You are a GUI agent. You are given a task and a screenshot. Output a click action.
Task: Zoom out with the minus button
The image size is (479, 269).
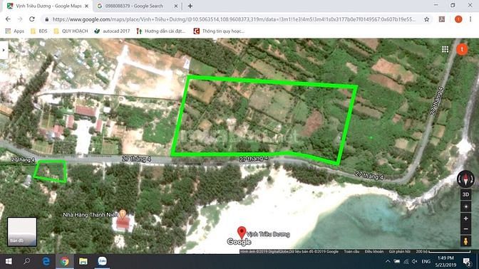(x=465, y=228)
